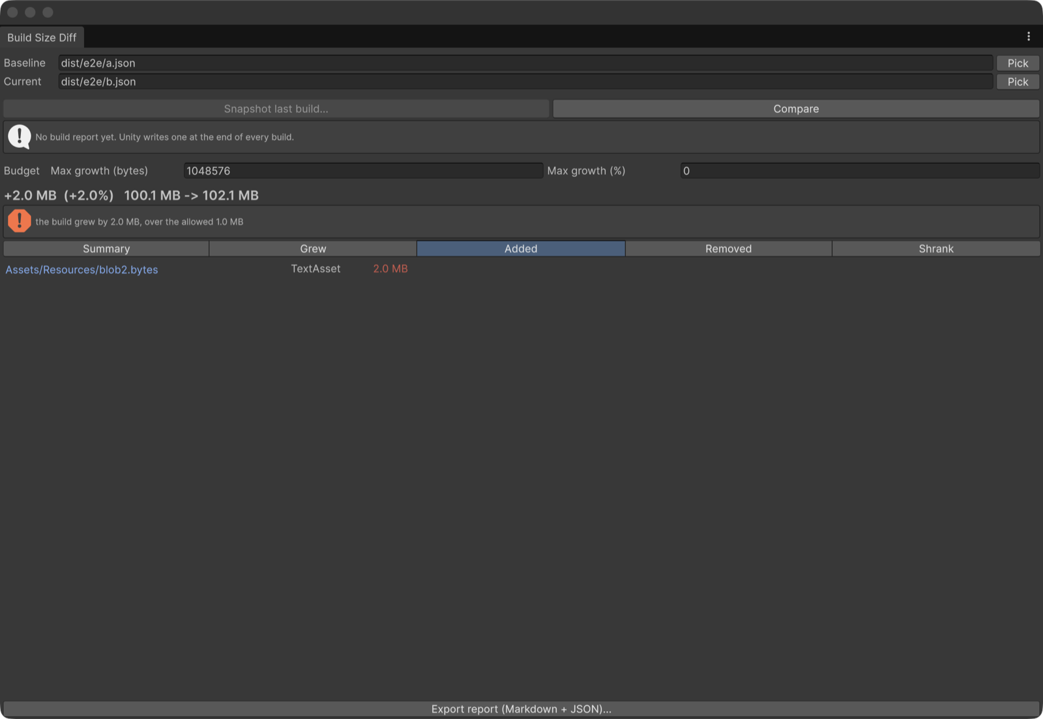
Task: Click the Baseline label
Action: pyautogui.click(x=25, y=63)
